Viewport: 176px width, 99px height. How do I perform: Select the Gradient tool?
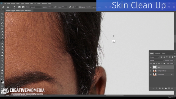(x=2, y=50)
